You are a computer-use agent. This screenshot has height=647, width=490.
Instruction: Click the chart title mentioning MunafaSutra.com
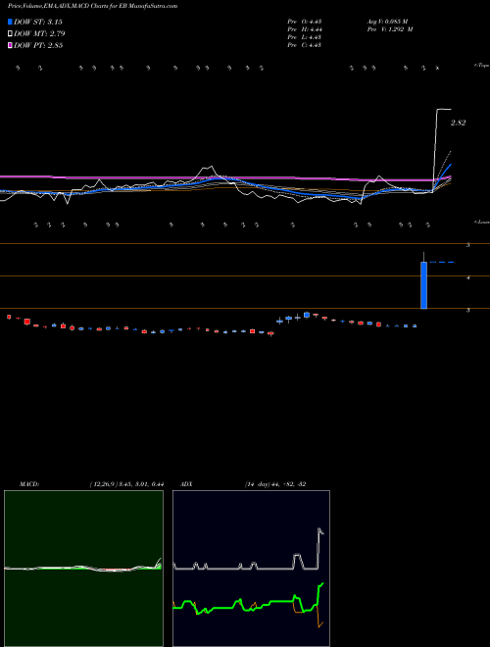93,7
